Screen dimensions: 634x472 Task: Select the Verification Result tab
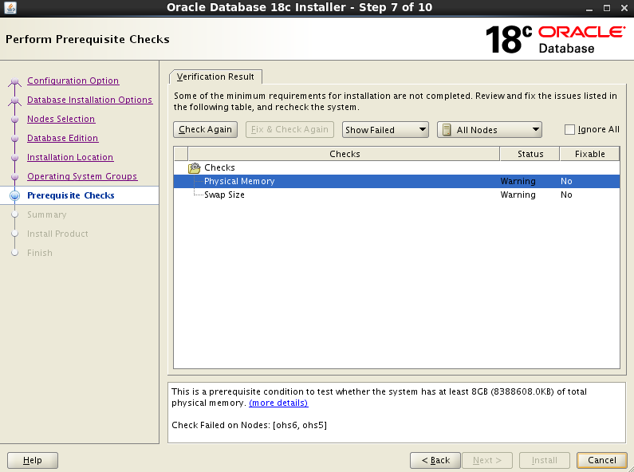215,77
